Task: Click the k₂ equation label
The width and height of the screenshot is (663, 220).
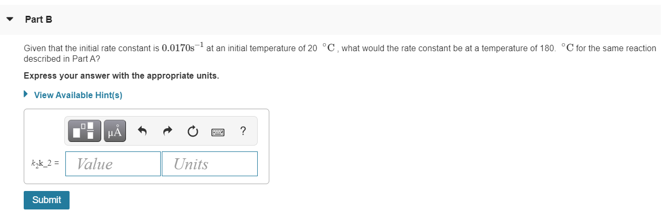Action: [45, 165]
